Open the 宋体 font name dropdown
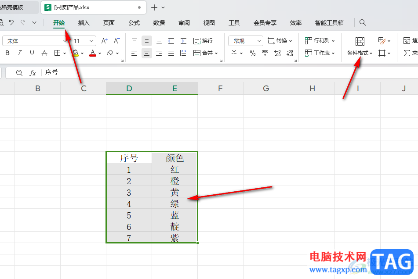Viewport: 418px width, 279px height. pyautogui.click(x=65, y=41)
